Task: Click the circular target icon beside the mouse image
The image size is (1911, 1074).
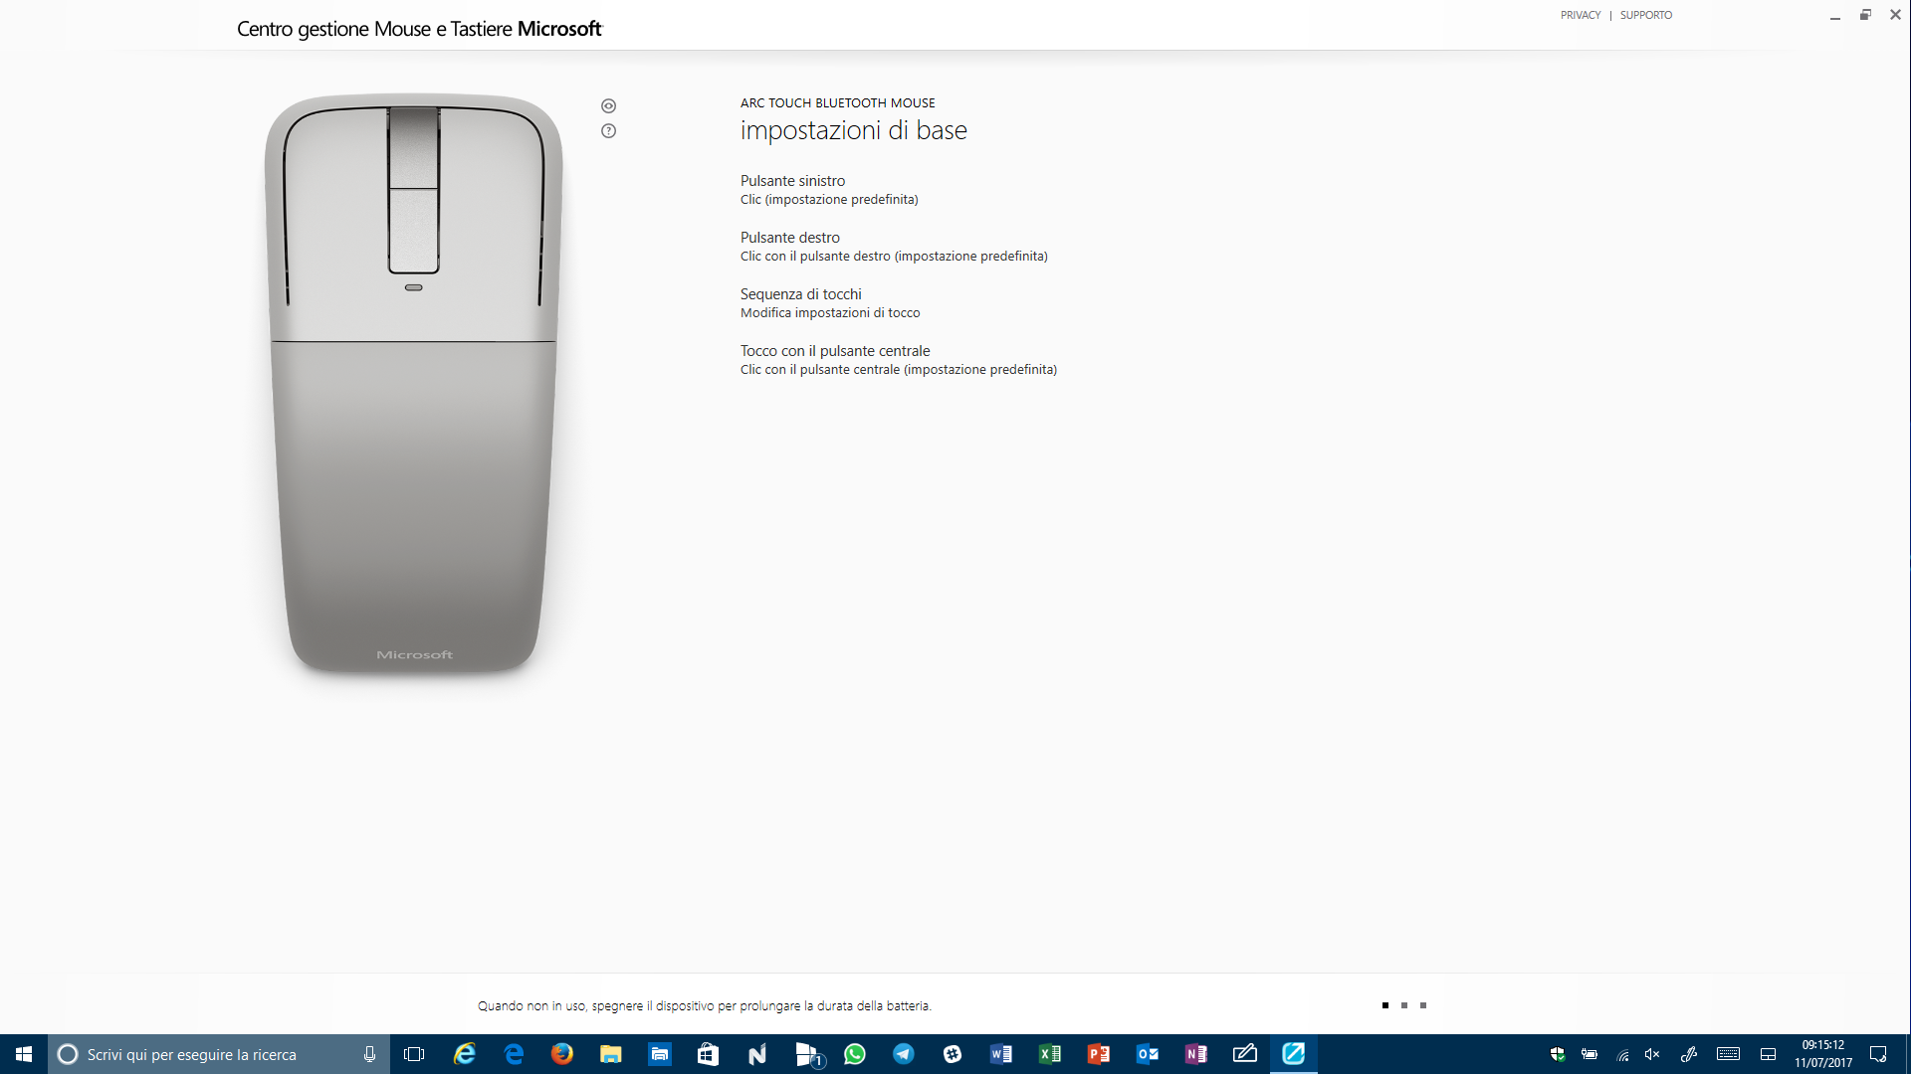Action: [x=608, y=105]
